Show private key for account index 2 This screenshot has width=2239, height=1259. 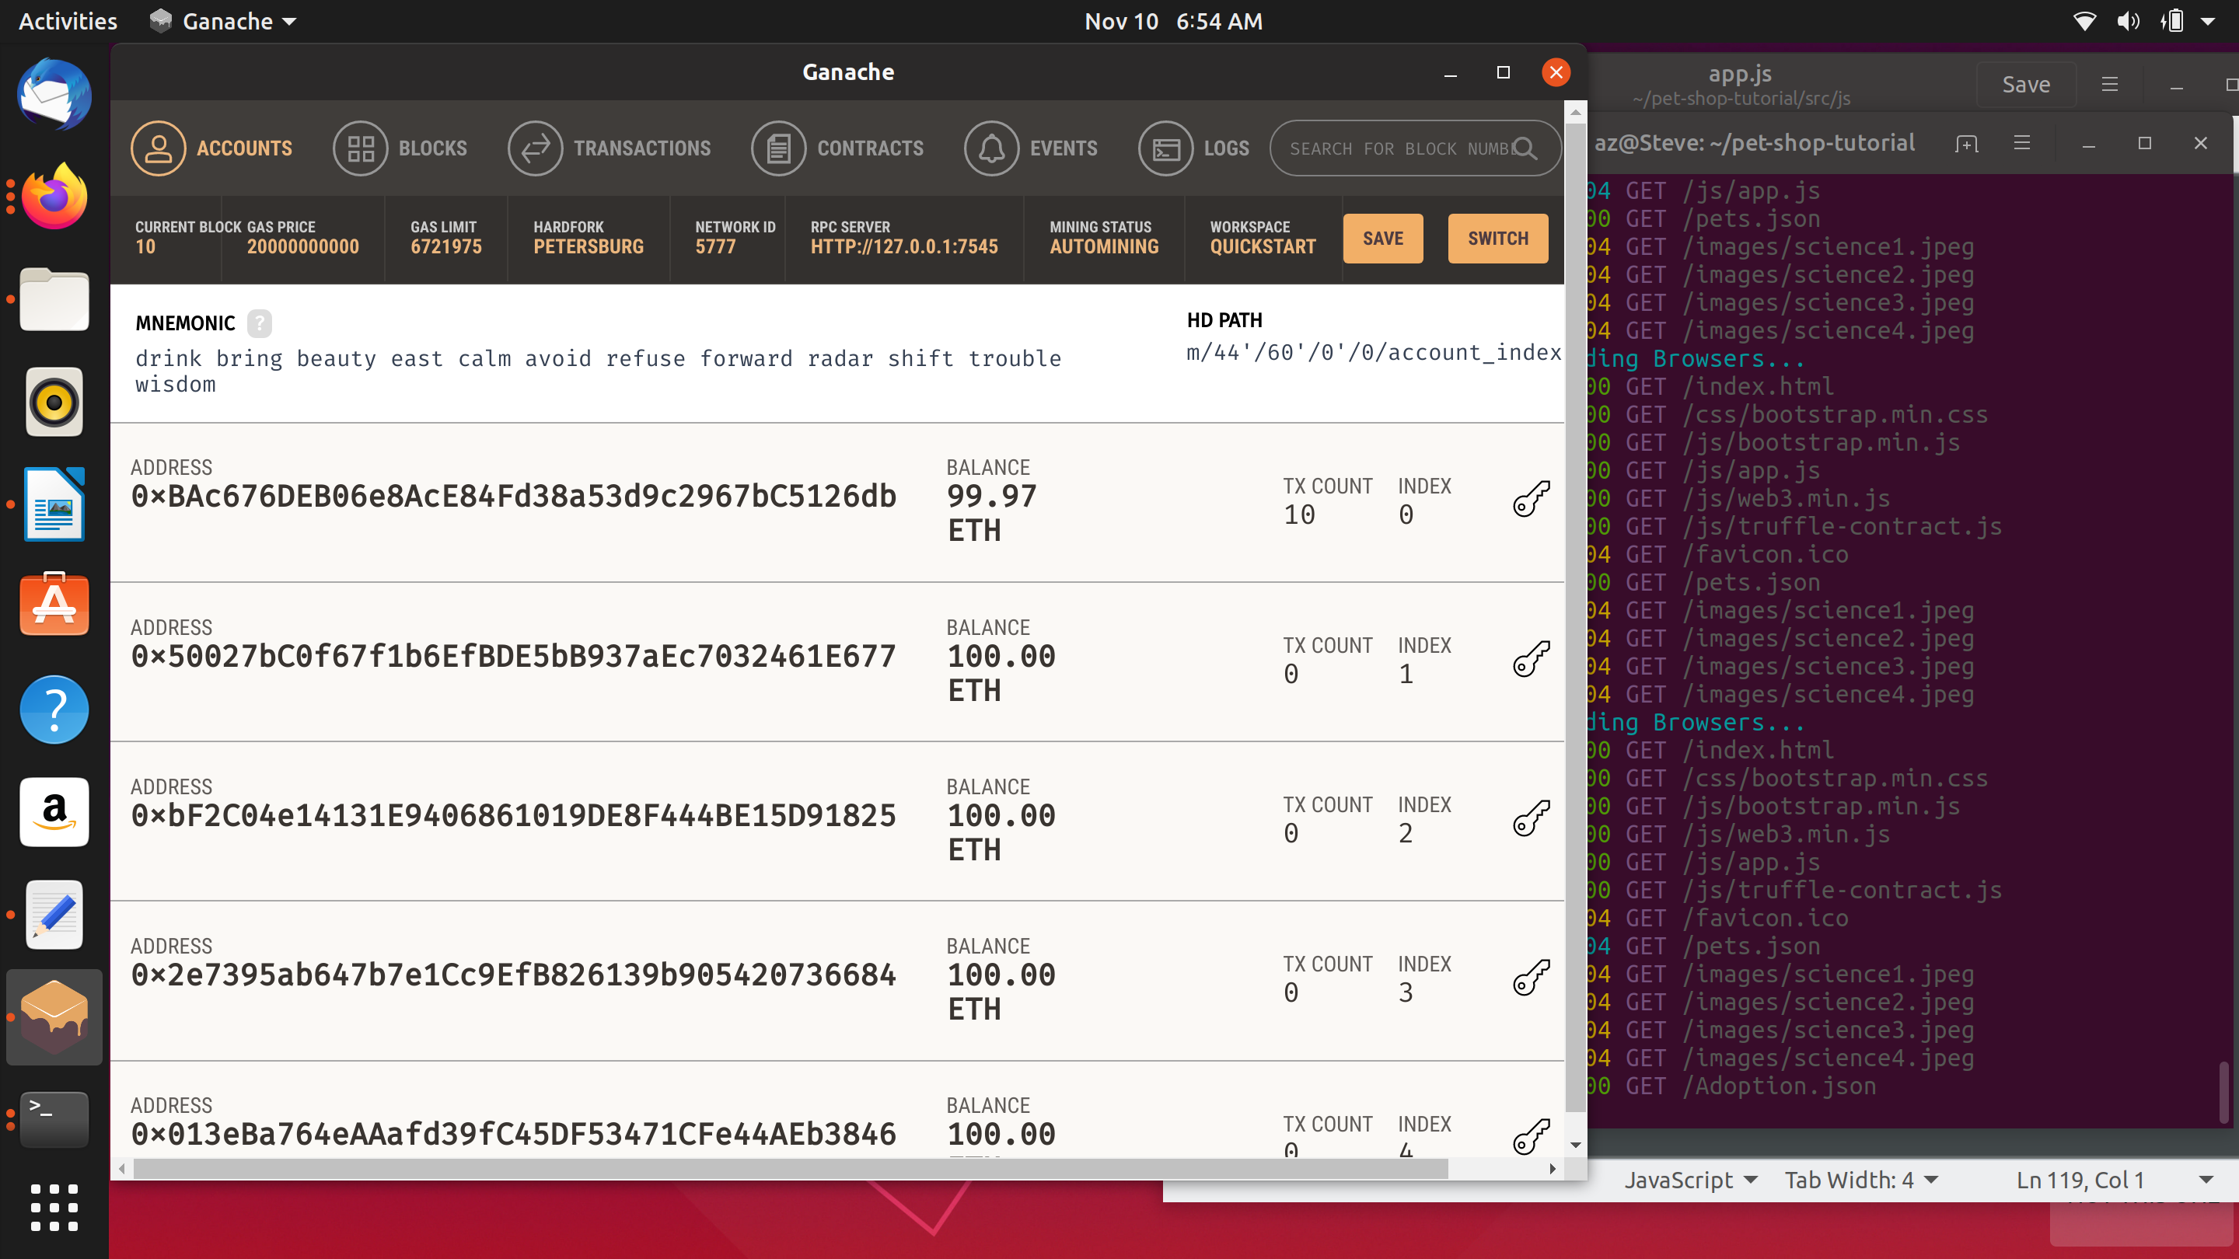1531,818
